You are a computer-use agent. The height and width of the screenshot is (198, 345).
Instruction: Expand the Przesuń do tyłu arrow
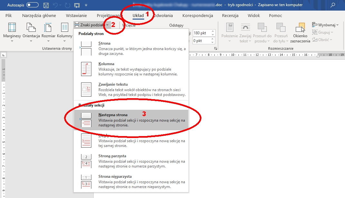point(287,41)
